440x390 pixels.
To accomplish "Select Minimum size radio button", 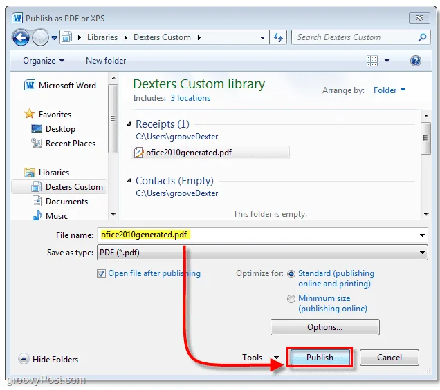I will click(x=291, y=299).
